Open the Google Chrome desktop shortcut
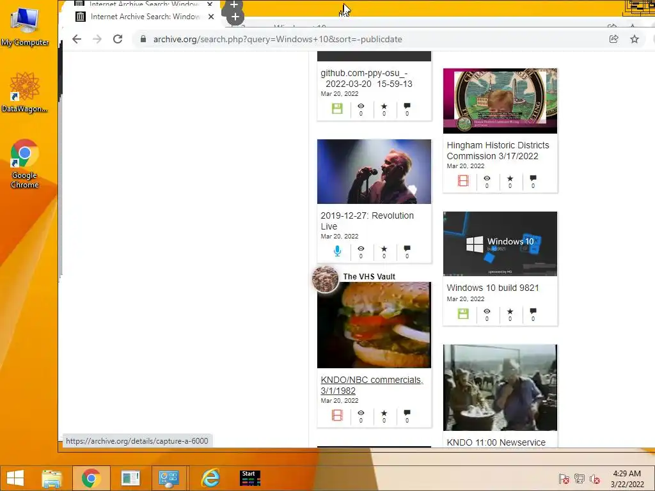The image size is (655, 491). click(x=25, y=164)
